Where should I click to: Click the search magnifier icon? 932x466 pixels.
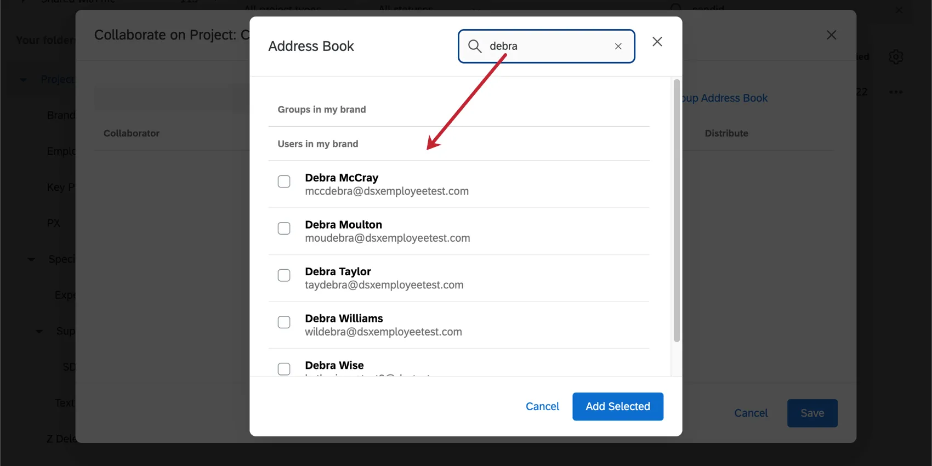(x=475, y=46)
